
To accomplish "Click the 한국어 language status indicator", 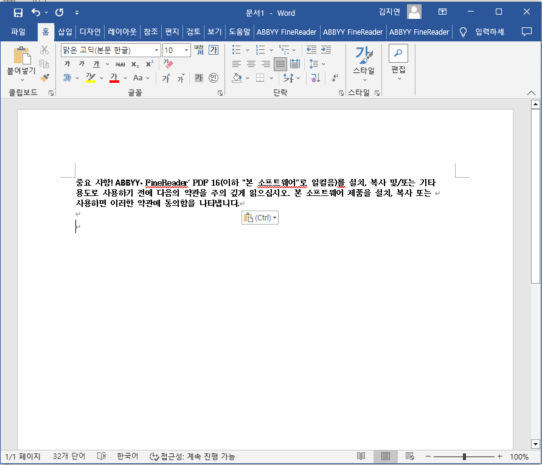I will (x=127, y=456).
